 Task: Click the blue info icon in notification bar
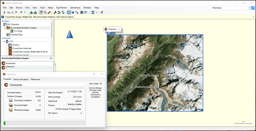(x=2, y=17)
